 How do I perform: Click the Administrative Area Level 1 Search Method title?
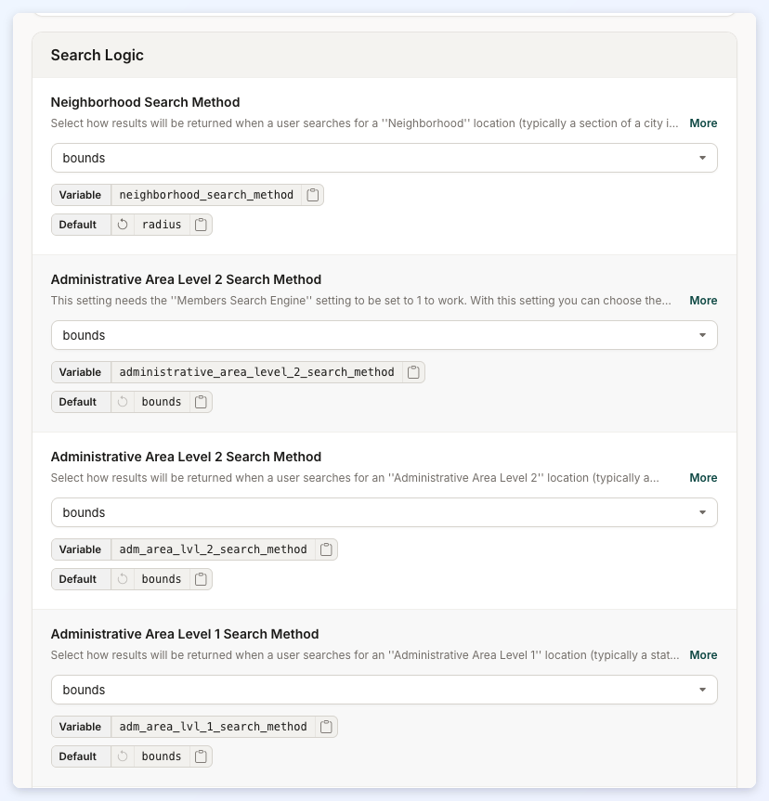(x=185, y=634)
